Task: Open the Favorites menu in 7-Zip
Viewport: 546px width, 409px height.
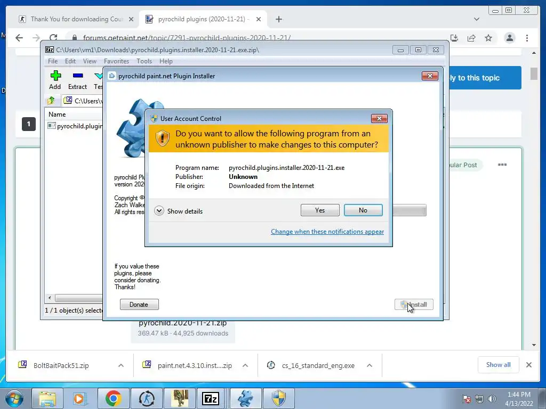Action: click(x=116, y=61)
